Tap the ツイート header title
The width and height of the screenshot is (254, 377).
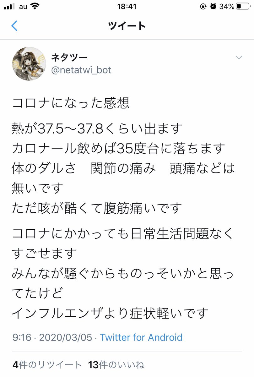(127, 26)
